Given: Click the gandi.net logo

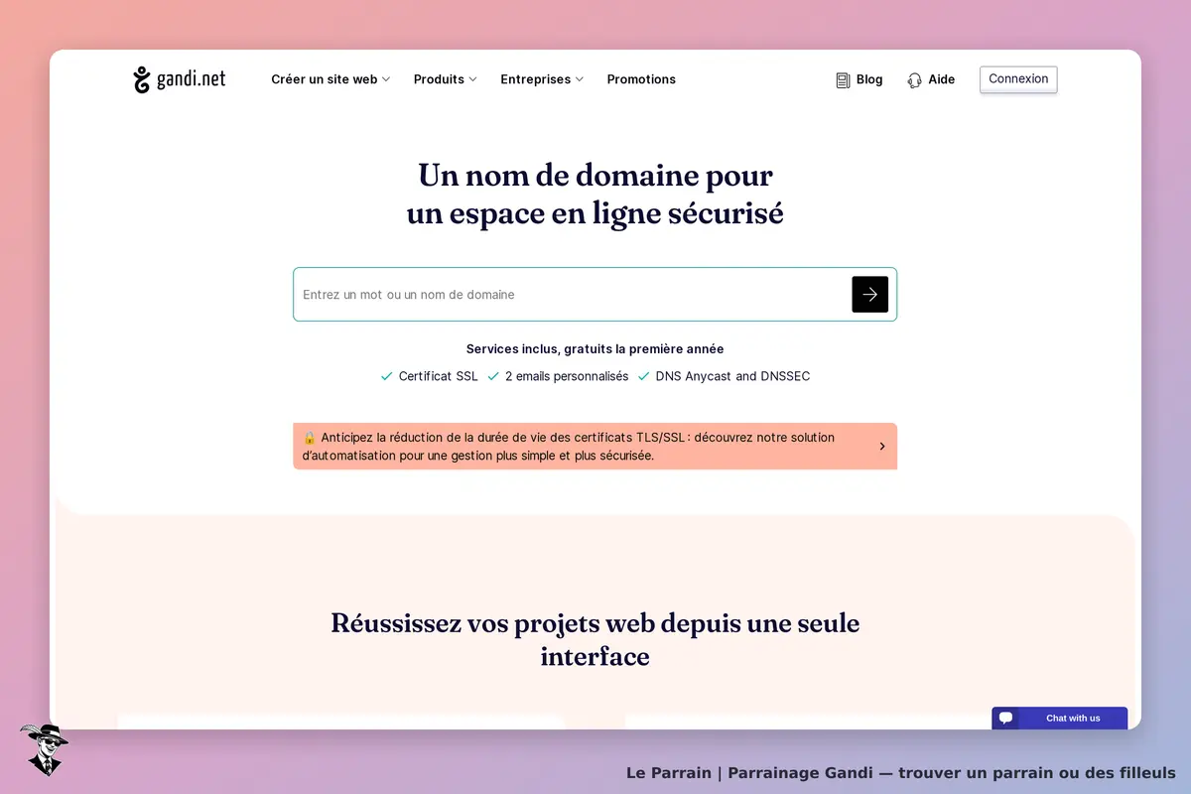Looking at the screenshot, I should [x=180, y=79].
